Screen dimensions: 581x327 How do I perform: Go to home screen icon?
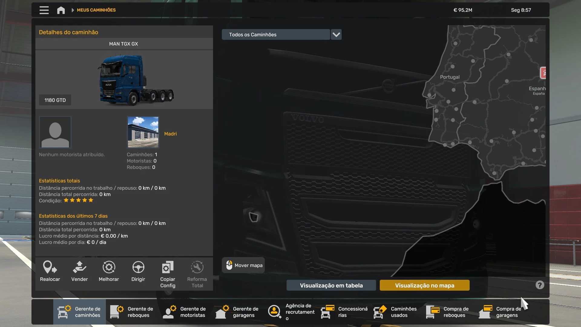61,10
